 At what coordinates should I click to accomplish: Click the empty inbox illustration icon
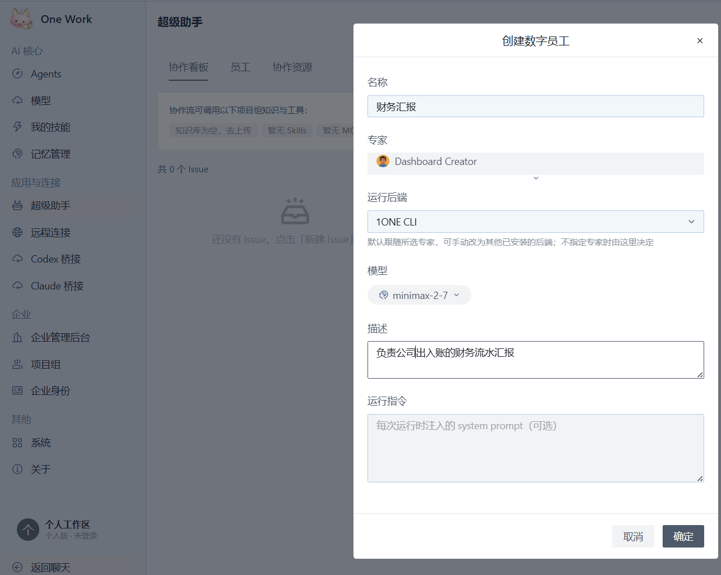(295, 211)
